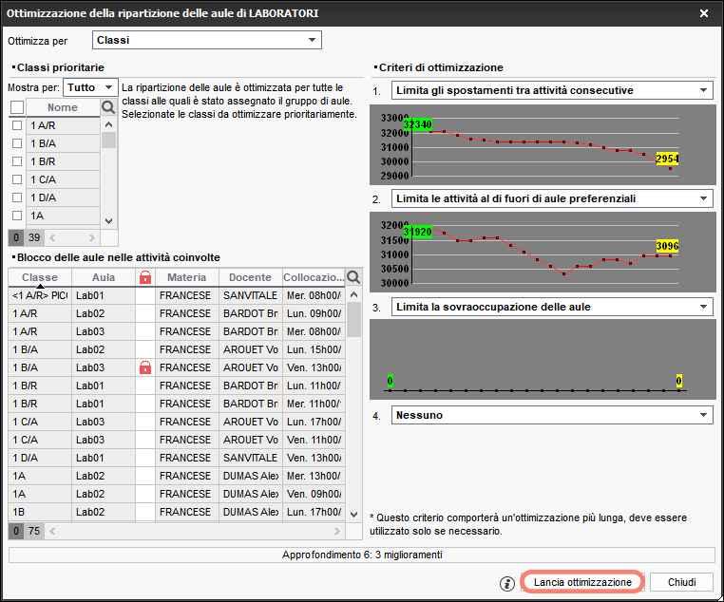Click the 75 total count below activities table
Viewport: 724px width, 602px height.
[34, 532]
